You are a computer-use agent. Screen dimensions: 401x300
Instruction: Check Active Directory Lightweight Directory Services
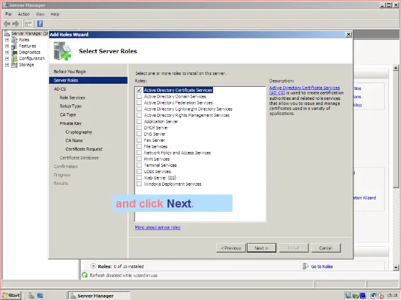(139, 109)
